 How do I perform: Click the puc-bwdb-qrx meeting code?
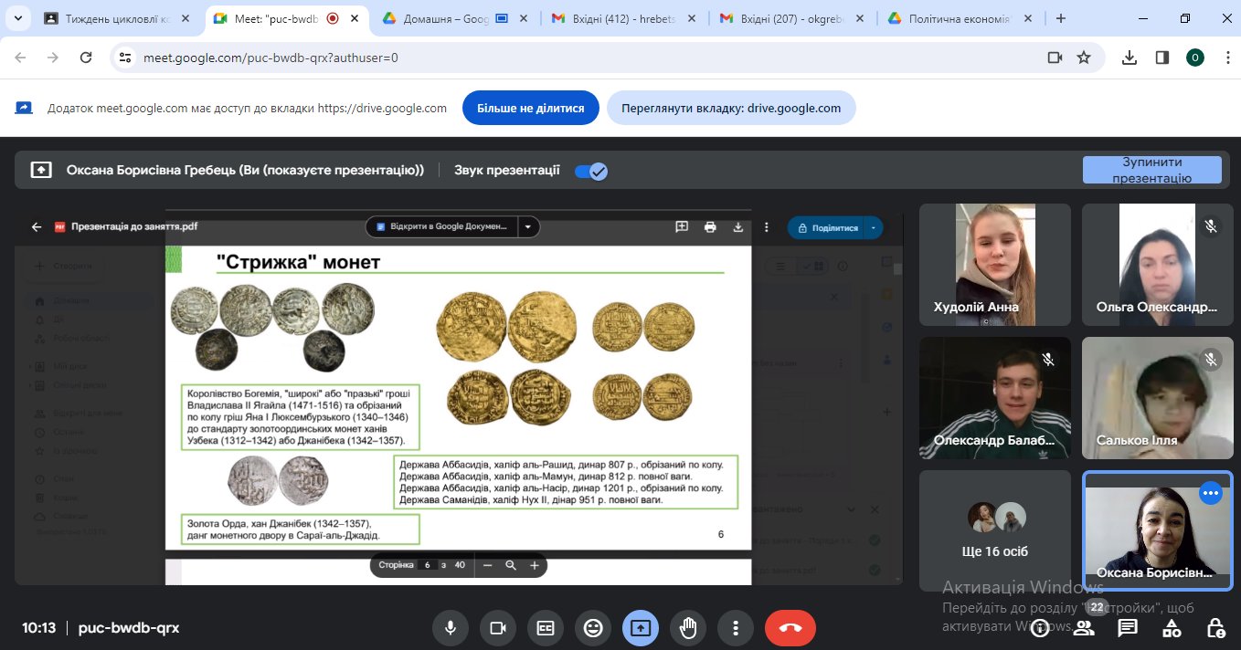coord(129,628)
